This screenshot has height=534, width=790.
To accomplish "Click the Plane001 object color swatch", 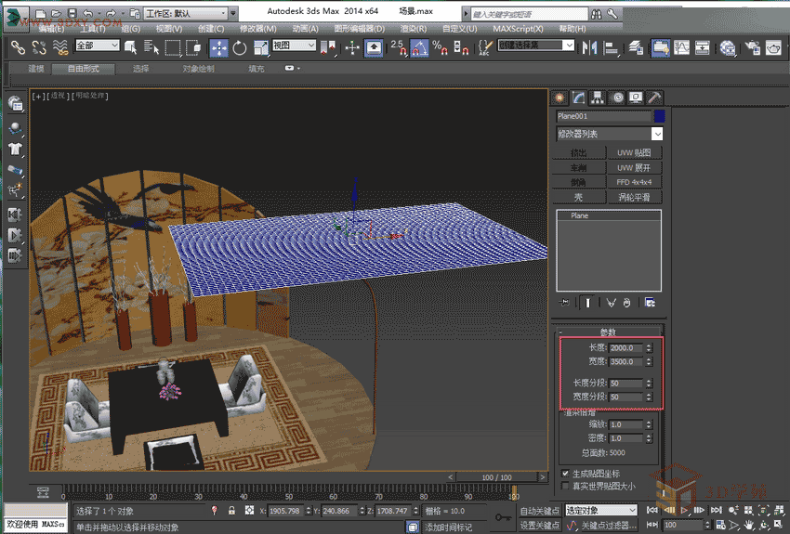I will click(x=659, y=116).
